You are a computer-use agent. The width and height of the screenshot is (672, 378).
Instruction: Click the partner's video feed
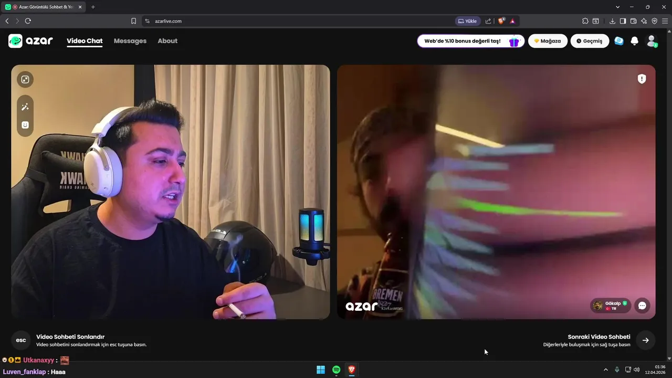point(496,192)
